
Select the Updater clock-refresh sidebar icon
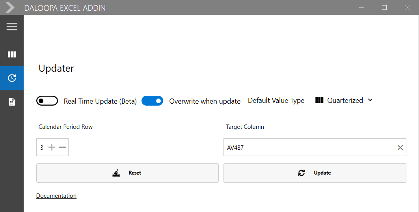pyautogui.click(x=12, y=78)
